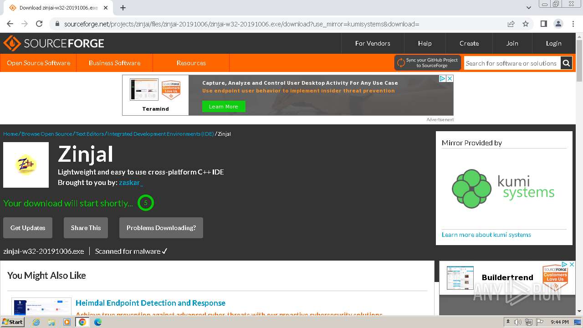
Task: Bookmark this page with star icon
Action: tap(526, 24)
